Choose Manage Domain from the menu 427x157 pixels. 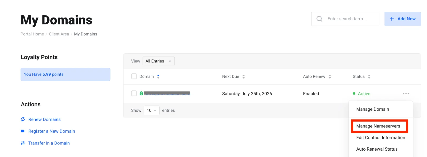[372, 109]
